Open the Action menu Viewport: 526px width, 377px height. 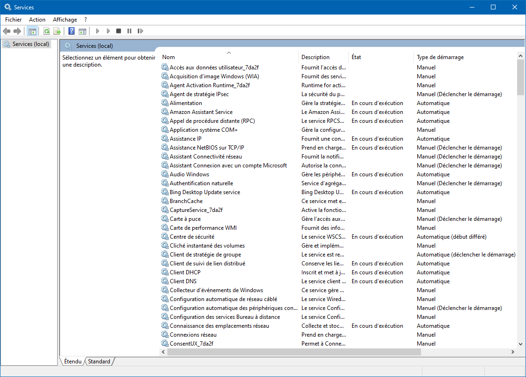point(37,19)
